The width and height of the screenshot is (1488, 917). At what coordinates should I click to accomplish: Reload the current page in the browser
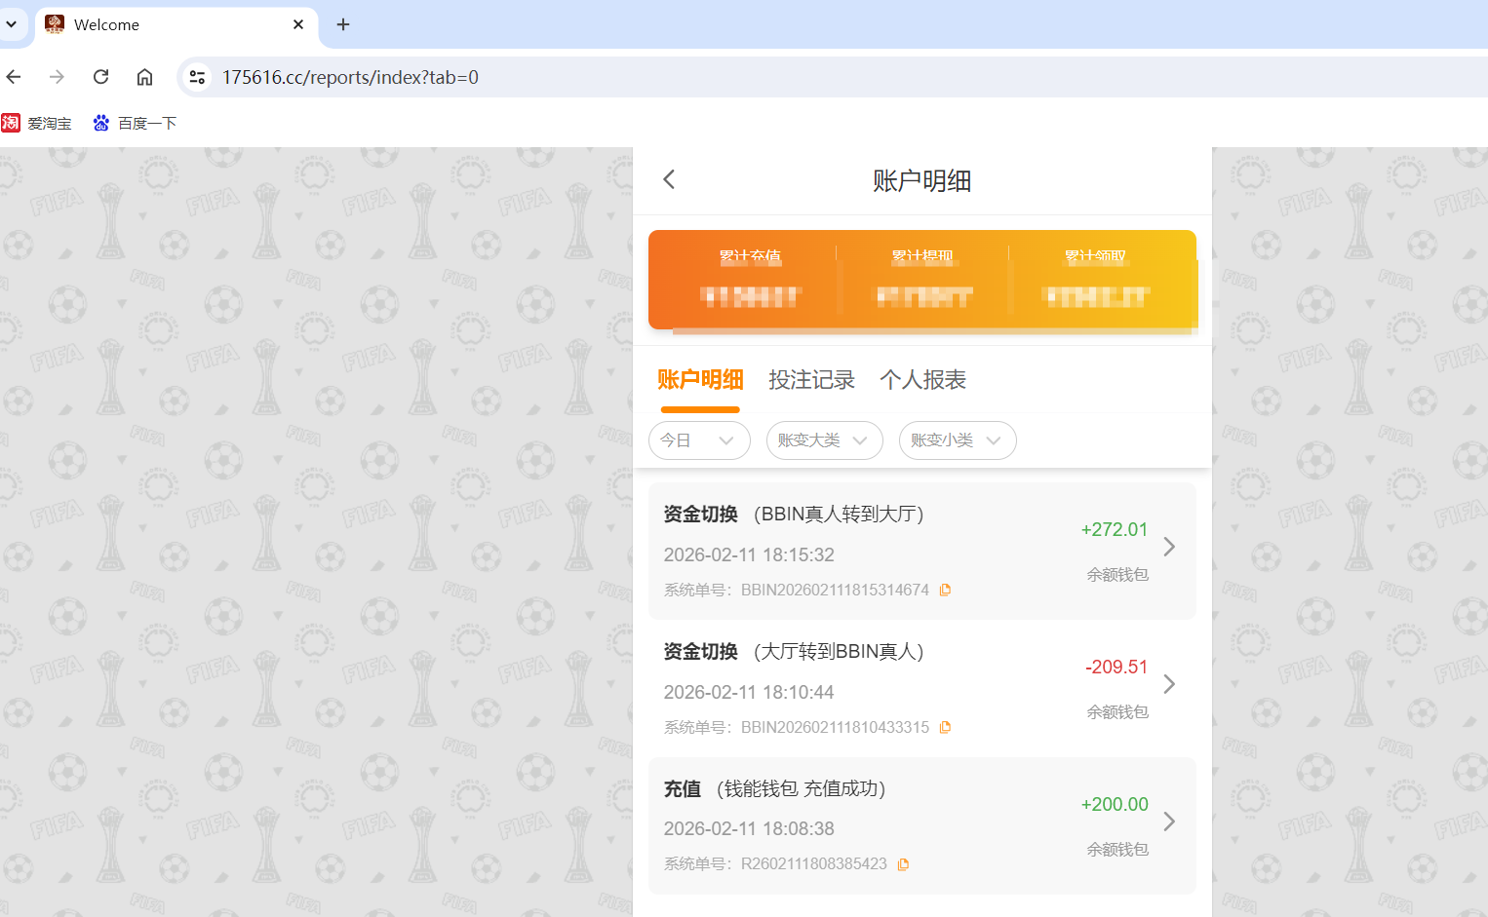click(x=100, y=77)
